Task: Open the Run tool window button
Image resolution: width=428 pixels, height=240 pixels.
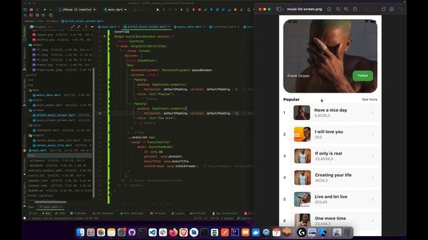Action: pyautogui.click(x=46, y=213)
